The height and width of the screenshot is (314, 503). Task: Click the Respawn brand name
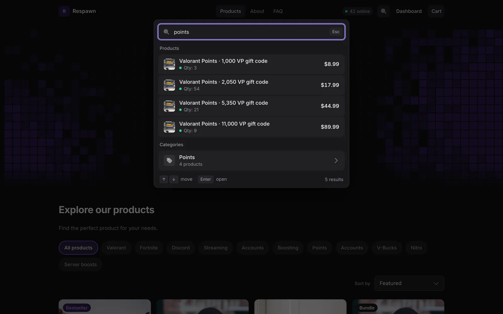tap(84, 11)
